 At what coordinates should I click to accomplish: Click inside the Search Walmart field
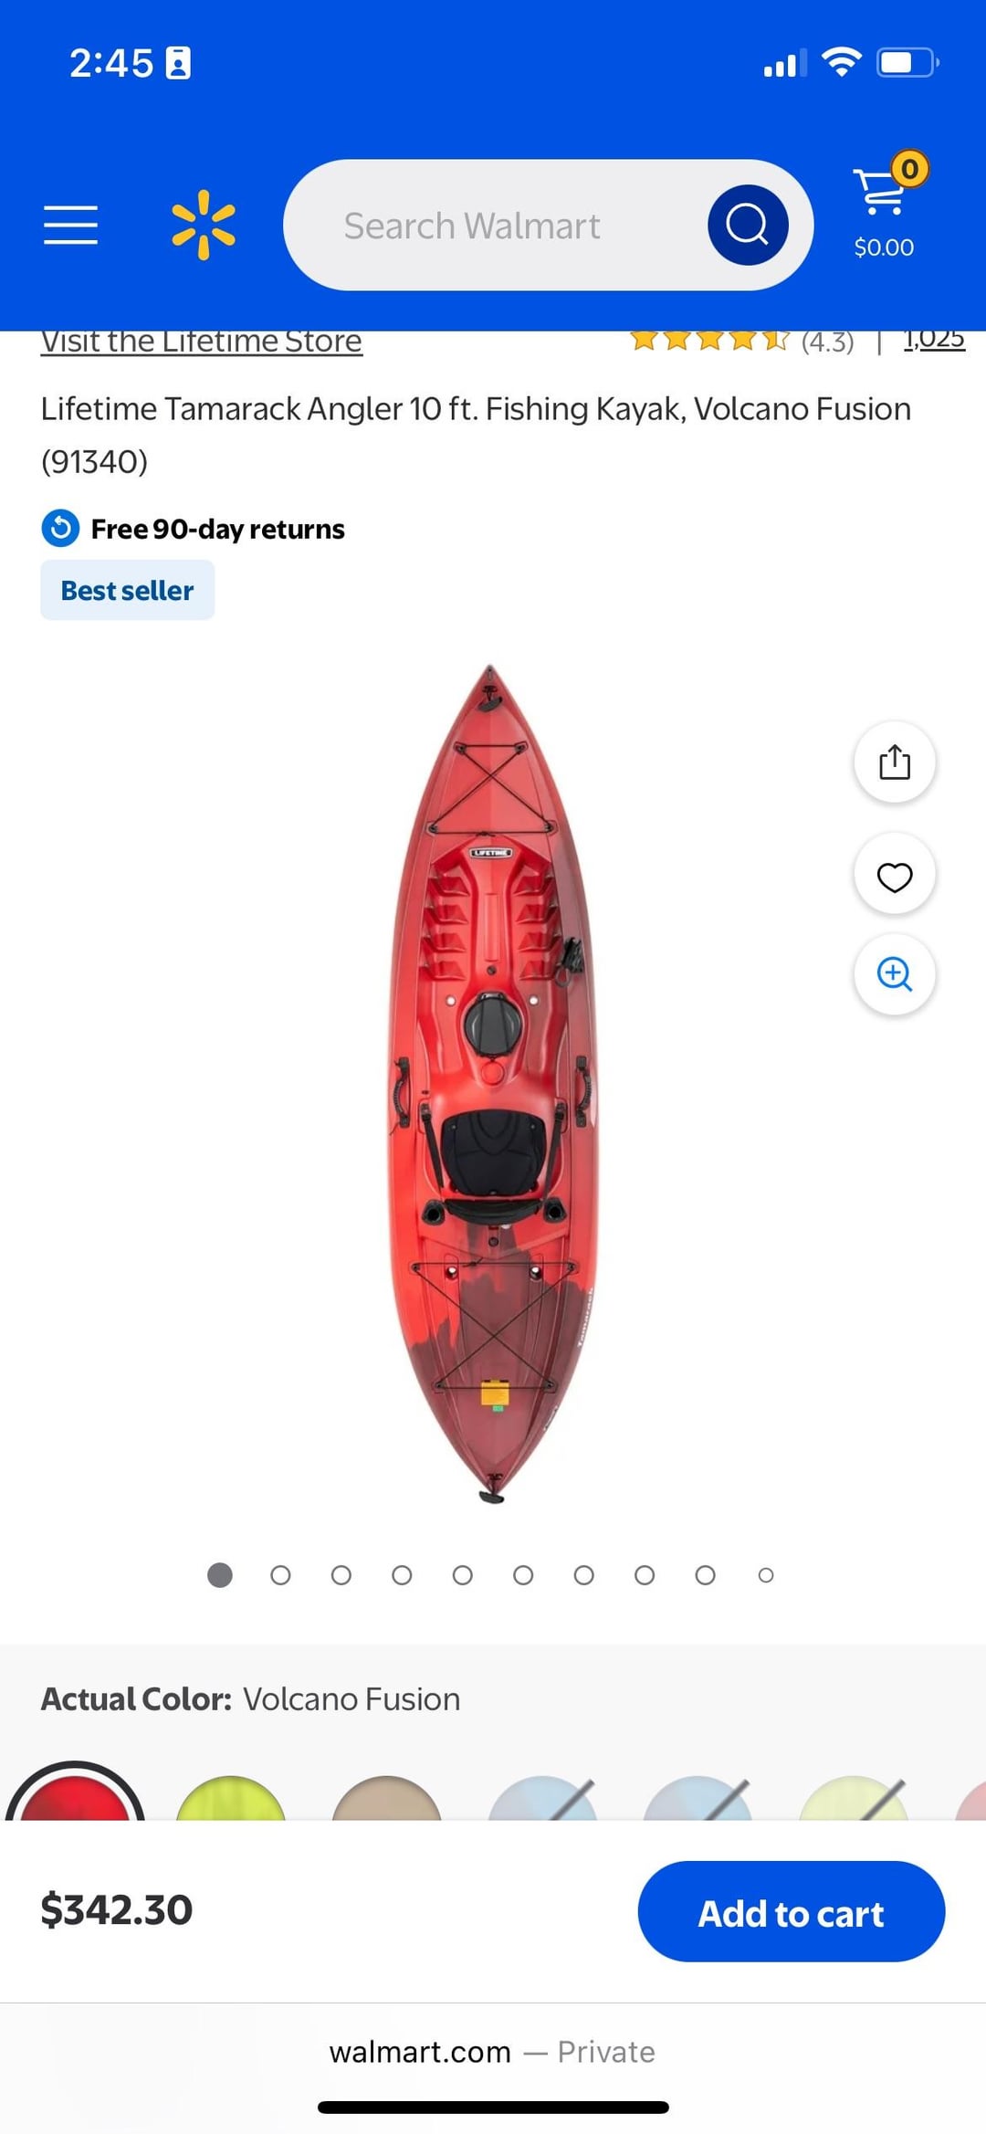[493, 226]
